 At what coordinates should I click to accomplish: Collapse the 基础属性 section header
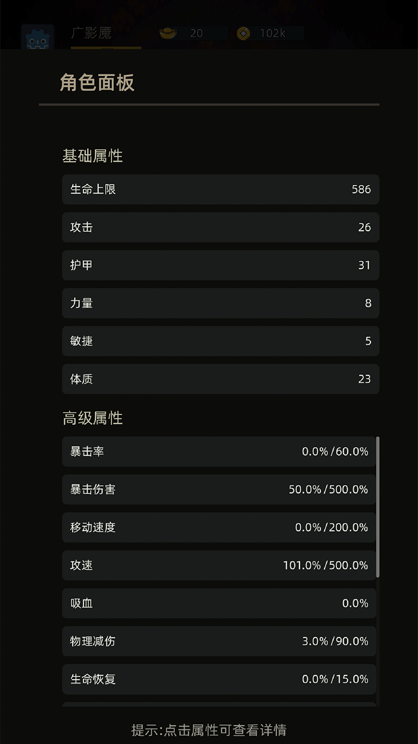92,156
